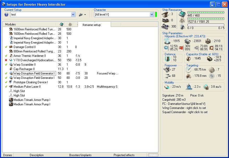Open the Description tab
This screenshot has width=229, height=158.
coord(37,155)
